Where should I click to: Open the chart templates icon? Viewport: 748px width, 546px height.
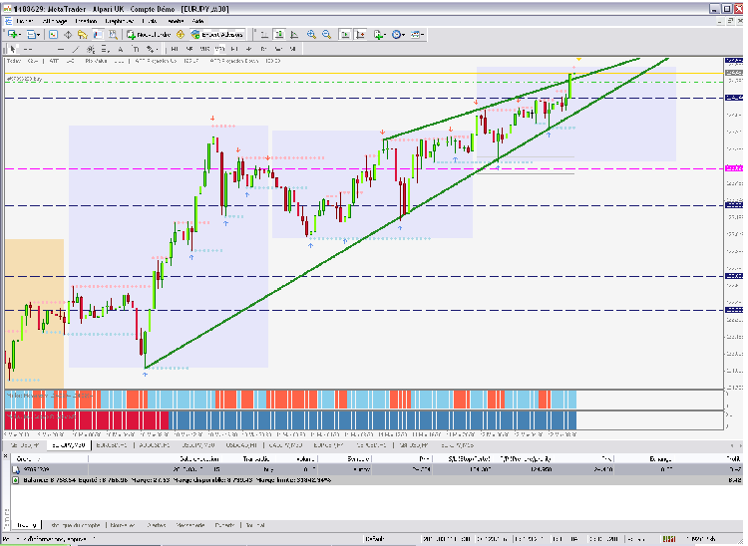point(415,34)
